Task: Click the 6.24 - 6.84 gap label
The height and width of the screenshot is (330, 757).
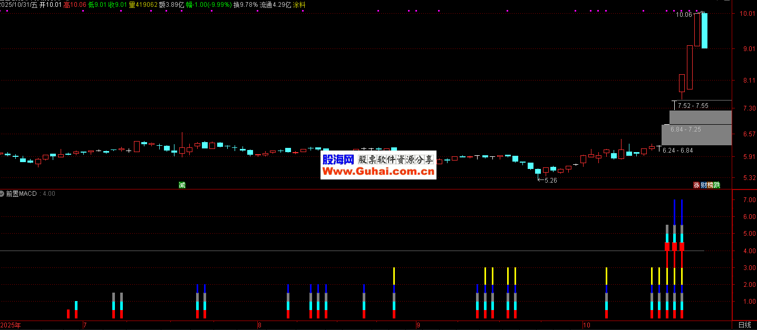Action: pos(677,151)
